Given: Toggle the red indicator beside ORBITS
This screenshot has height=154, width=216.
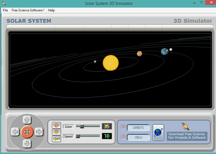Looking at the screenshot, I should [123, 128].
